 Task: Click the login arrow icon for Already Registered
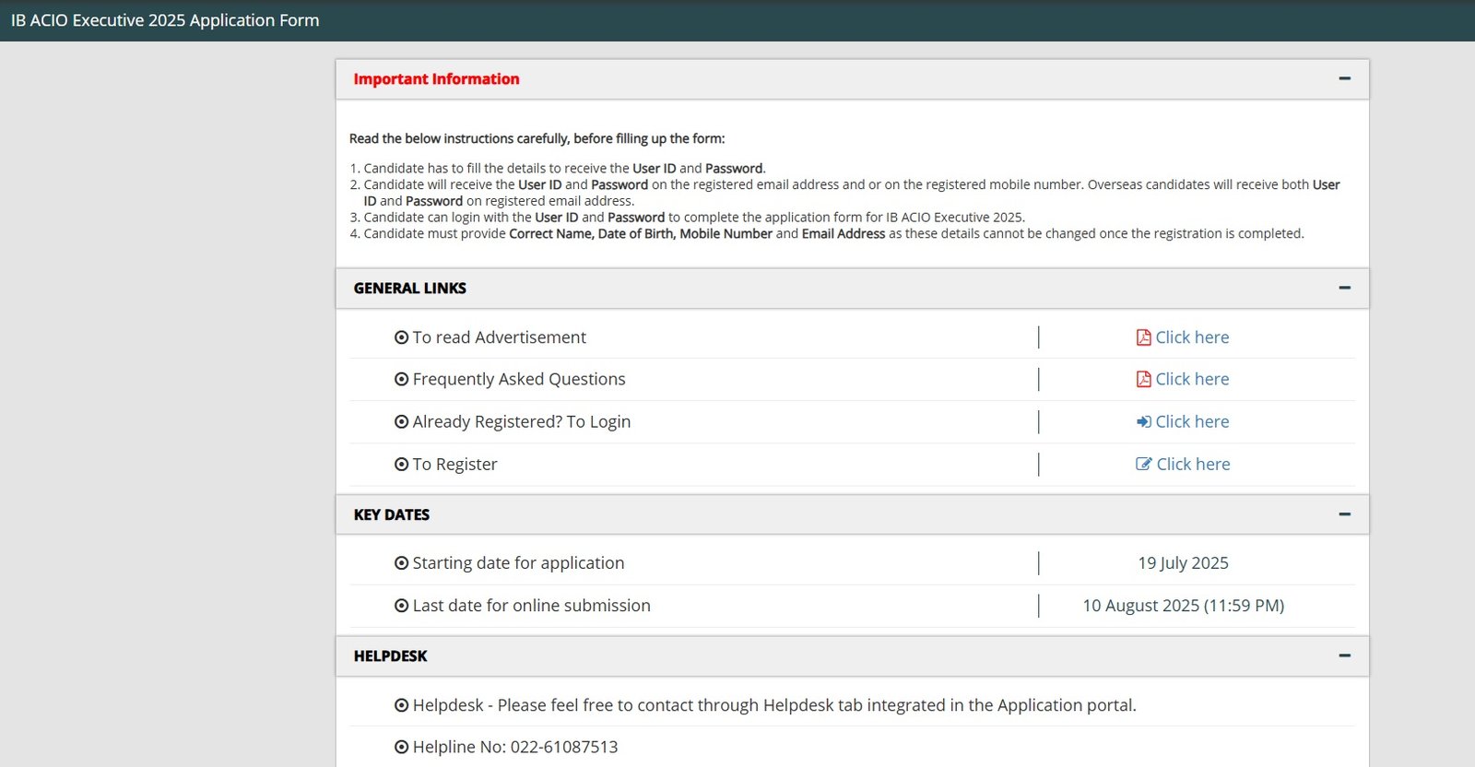[1143, 421]
